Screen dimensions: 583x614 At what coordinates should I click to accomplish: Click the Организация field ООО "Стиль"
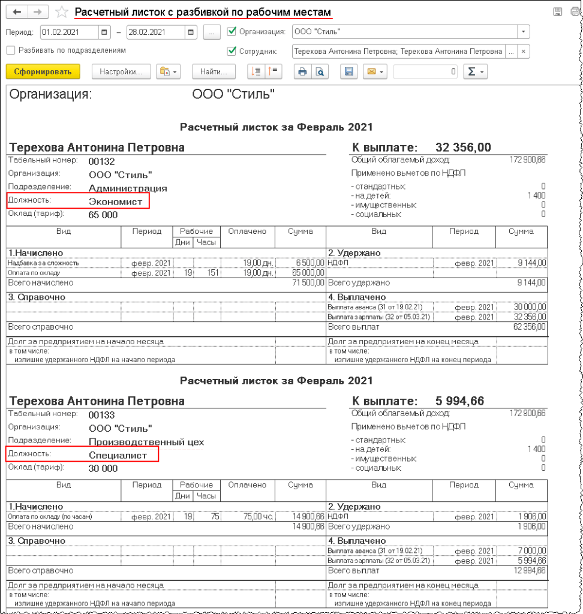[x=405, y=32]
